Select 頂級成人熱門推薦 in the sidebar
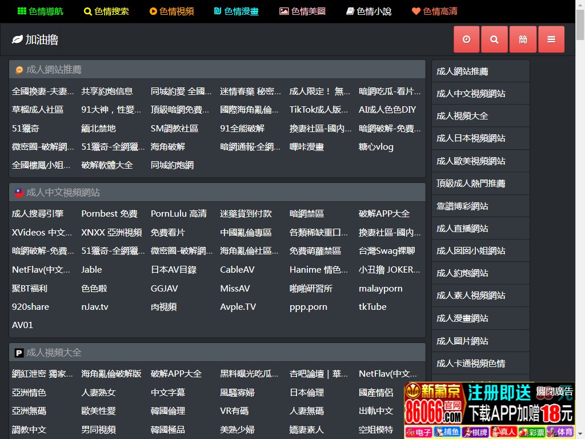This screenshot has height=439, width=585. (x=480, y=183)
